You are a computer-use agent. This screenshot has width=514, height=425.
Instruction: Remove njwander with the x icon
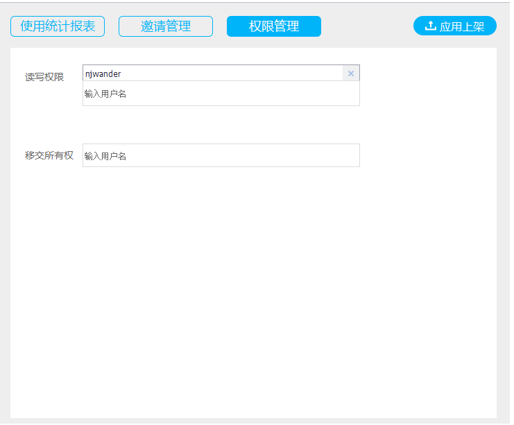tap(351, 73)
